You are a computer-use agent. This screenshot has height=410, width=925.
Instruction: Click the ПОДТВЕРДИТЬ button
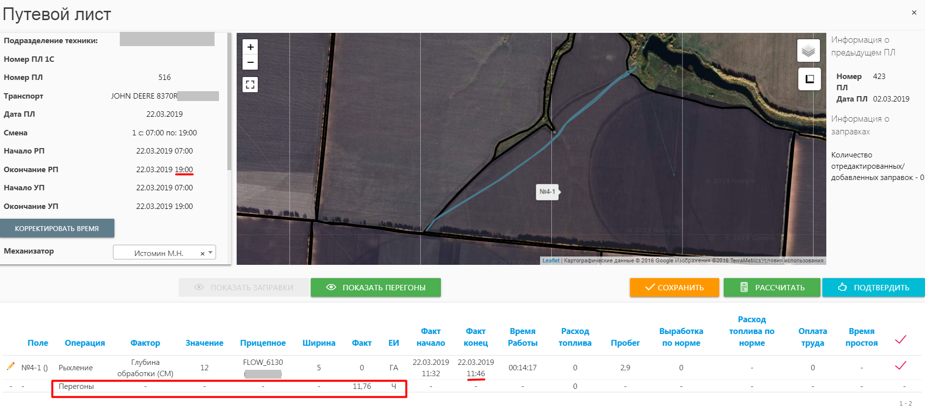coord(873,287)
